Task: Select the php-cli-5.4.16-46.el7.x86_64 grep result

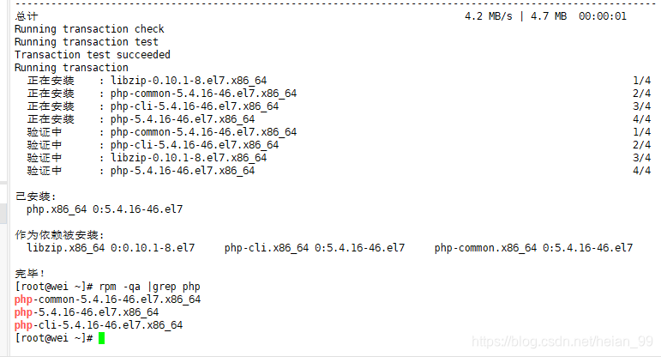Action: (99, 325)
